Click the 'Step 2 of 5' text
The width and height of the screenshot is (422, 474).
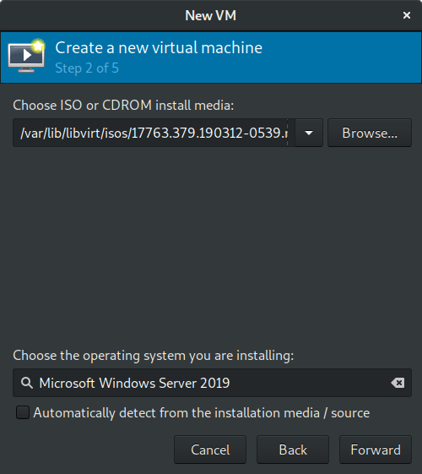coord(87,68)
